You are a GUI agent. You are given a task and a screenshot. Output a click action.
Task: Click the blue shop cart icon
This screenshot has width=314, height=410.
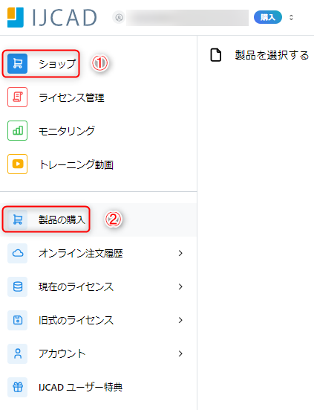point(18,63)
